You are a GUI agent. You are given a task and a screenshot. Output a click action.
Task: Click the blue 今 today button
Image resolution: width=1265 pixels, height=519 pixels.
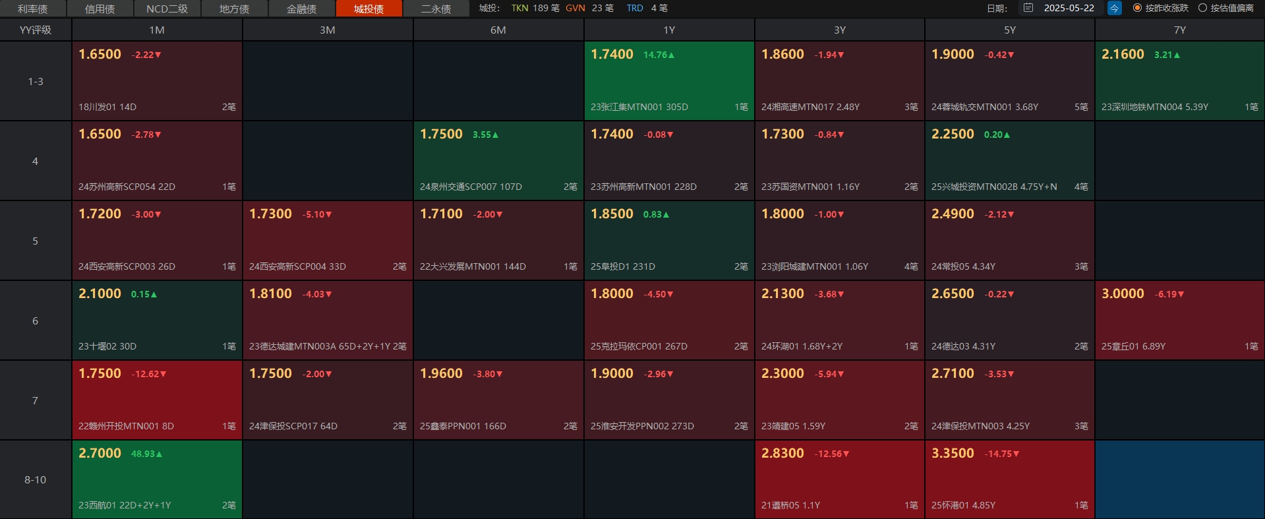coord(1114,8)
